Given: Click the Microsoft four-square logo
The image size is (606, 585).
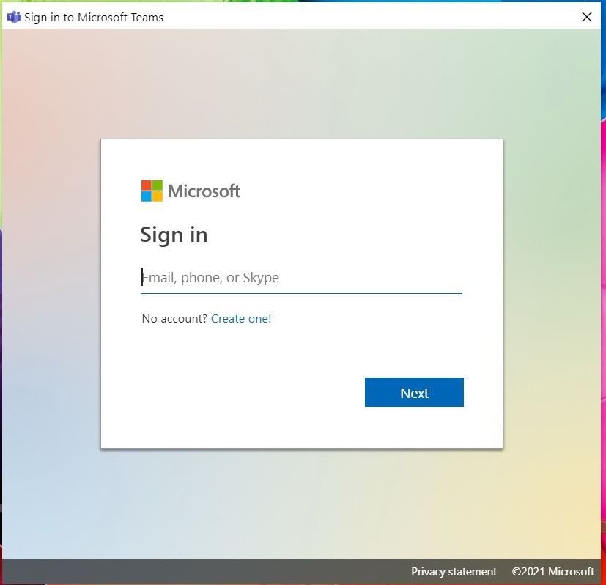Looking at the screenshot, I should (x=151, y=191).
